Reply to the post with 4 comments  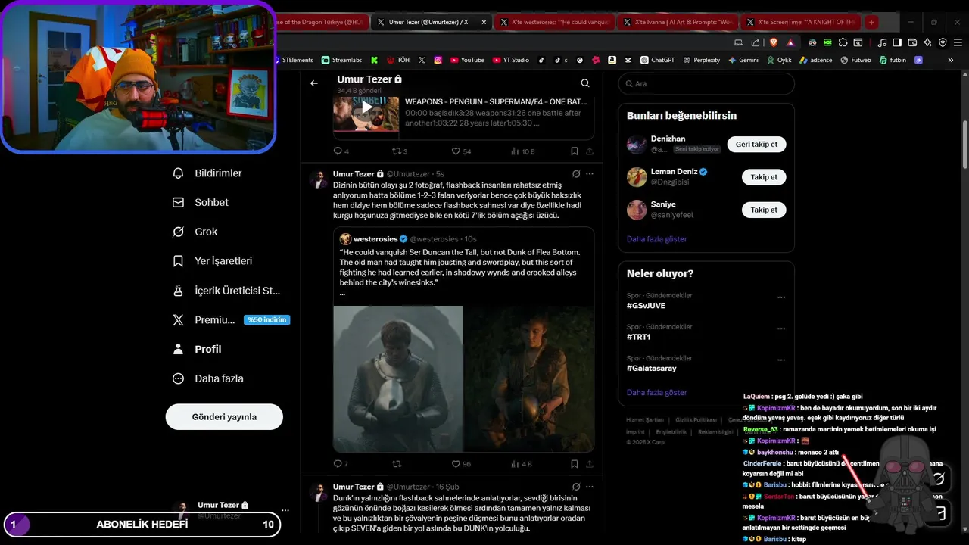coord(341,151)
